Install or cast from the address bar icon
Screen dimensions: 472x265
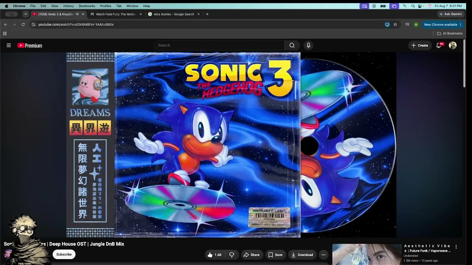coord(387,24)
